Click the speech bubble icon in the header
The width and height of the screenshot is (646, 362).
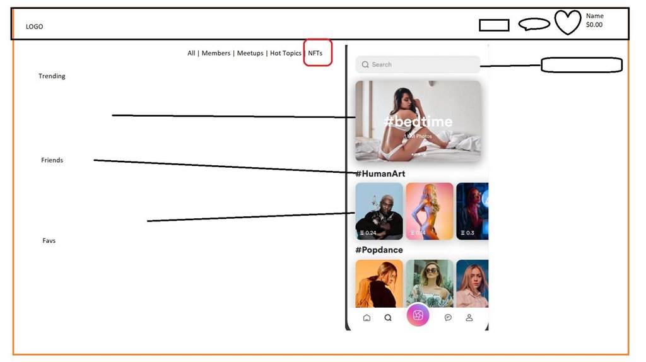534,25
